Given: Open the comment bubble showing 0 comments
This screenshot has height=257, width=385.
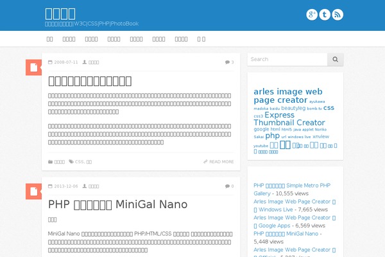Looking at the screenshot, I should click(229, 186).
